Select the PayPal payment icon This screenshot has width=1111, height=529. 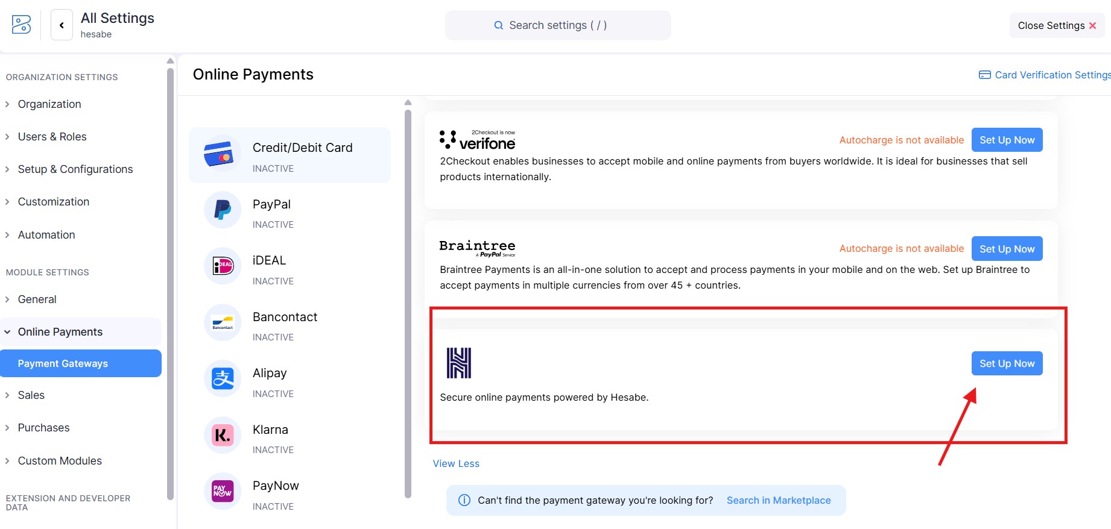click(x=223, y=210)
